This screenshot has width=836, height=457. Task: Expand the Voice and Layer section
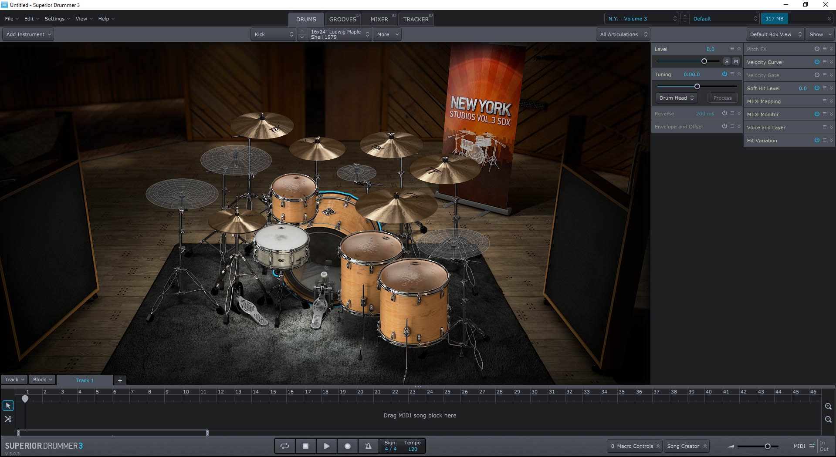tap(831, 127)
